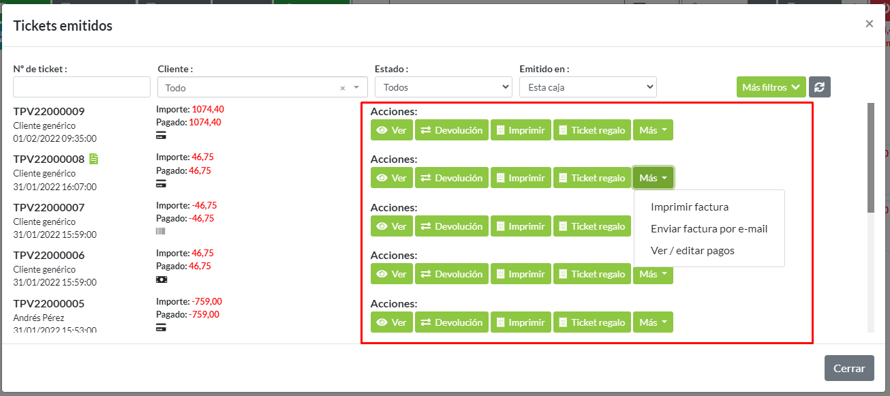Select Ver / editar pagos option
890x396 pixels.
(x=692, y=251)
